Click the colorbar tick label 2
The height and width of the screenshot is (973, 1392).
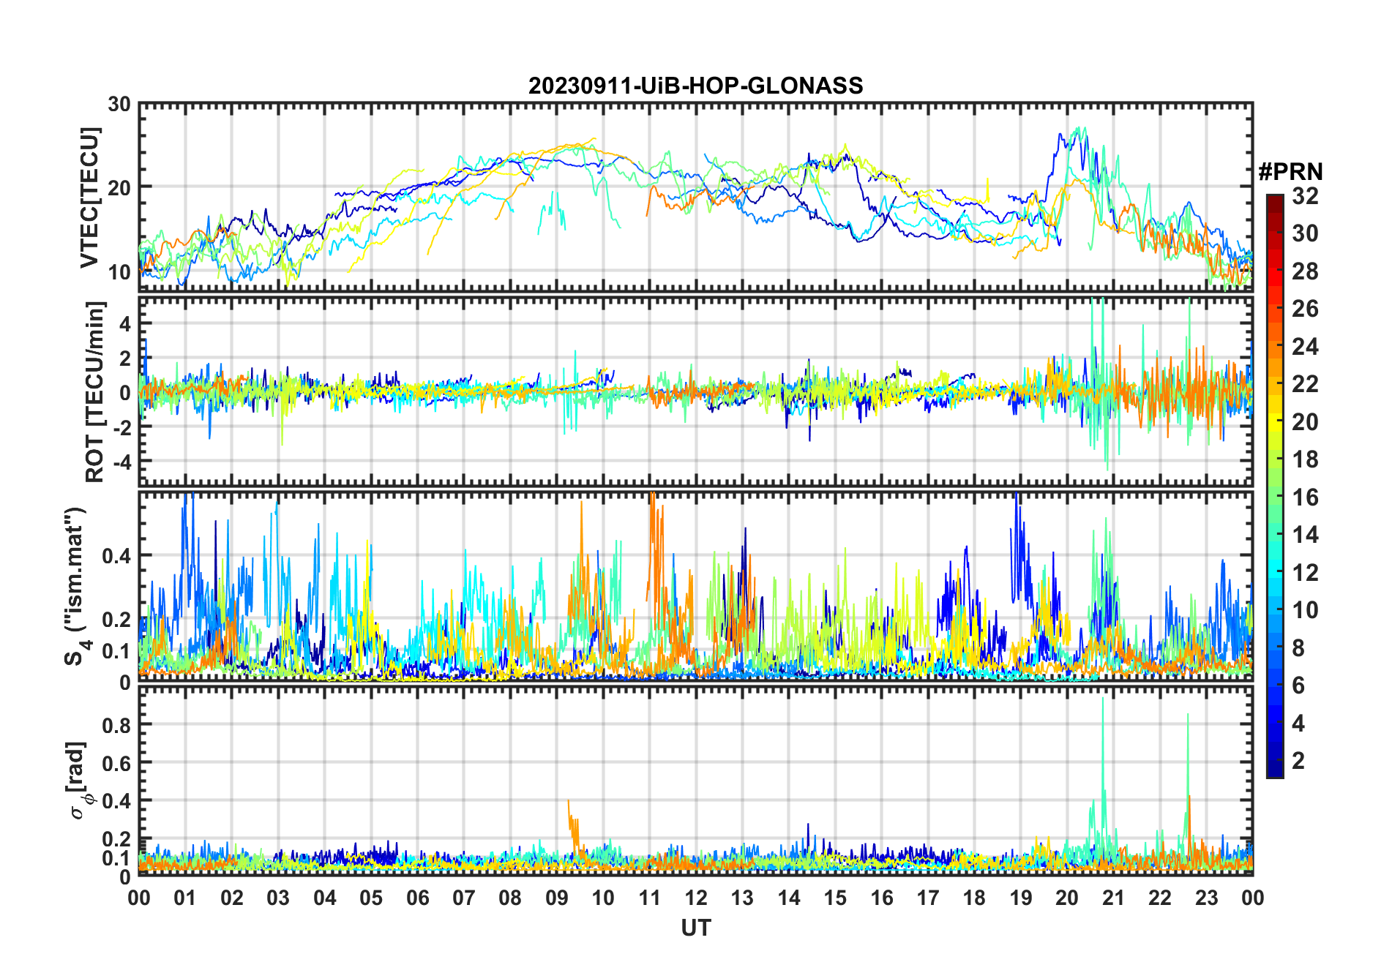click(x=1298, y=761)
